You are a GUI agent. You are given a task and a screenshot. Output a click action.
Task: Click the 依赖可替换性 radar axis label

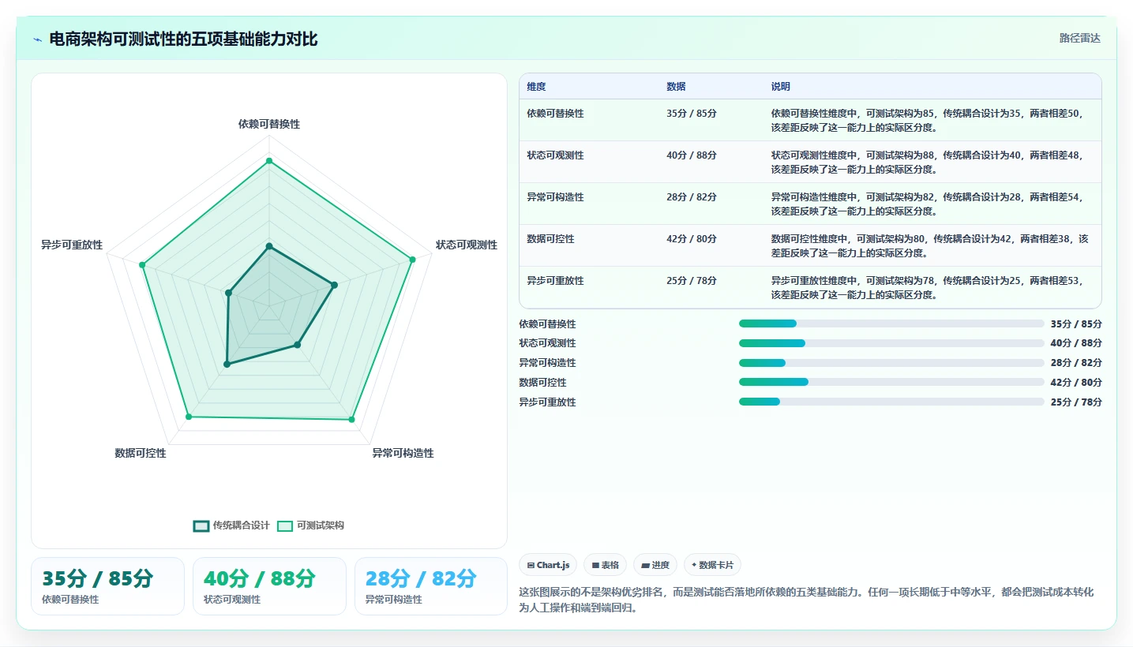click(x=269, y=125)
